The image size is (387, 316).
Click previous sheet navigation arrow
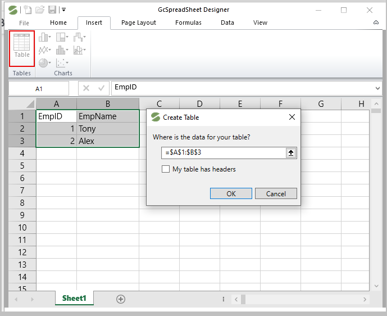16,300
